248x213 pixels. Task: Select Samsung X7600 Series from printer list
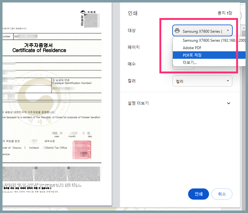[209, 40]
